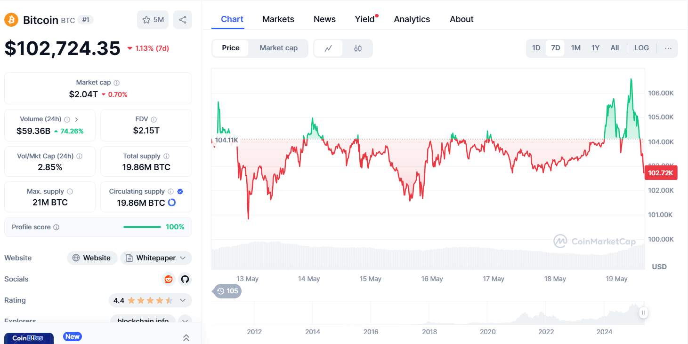
Task: Switch chart to Market cap view
Action: tap(278, 48)
